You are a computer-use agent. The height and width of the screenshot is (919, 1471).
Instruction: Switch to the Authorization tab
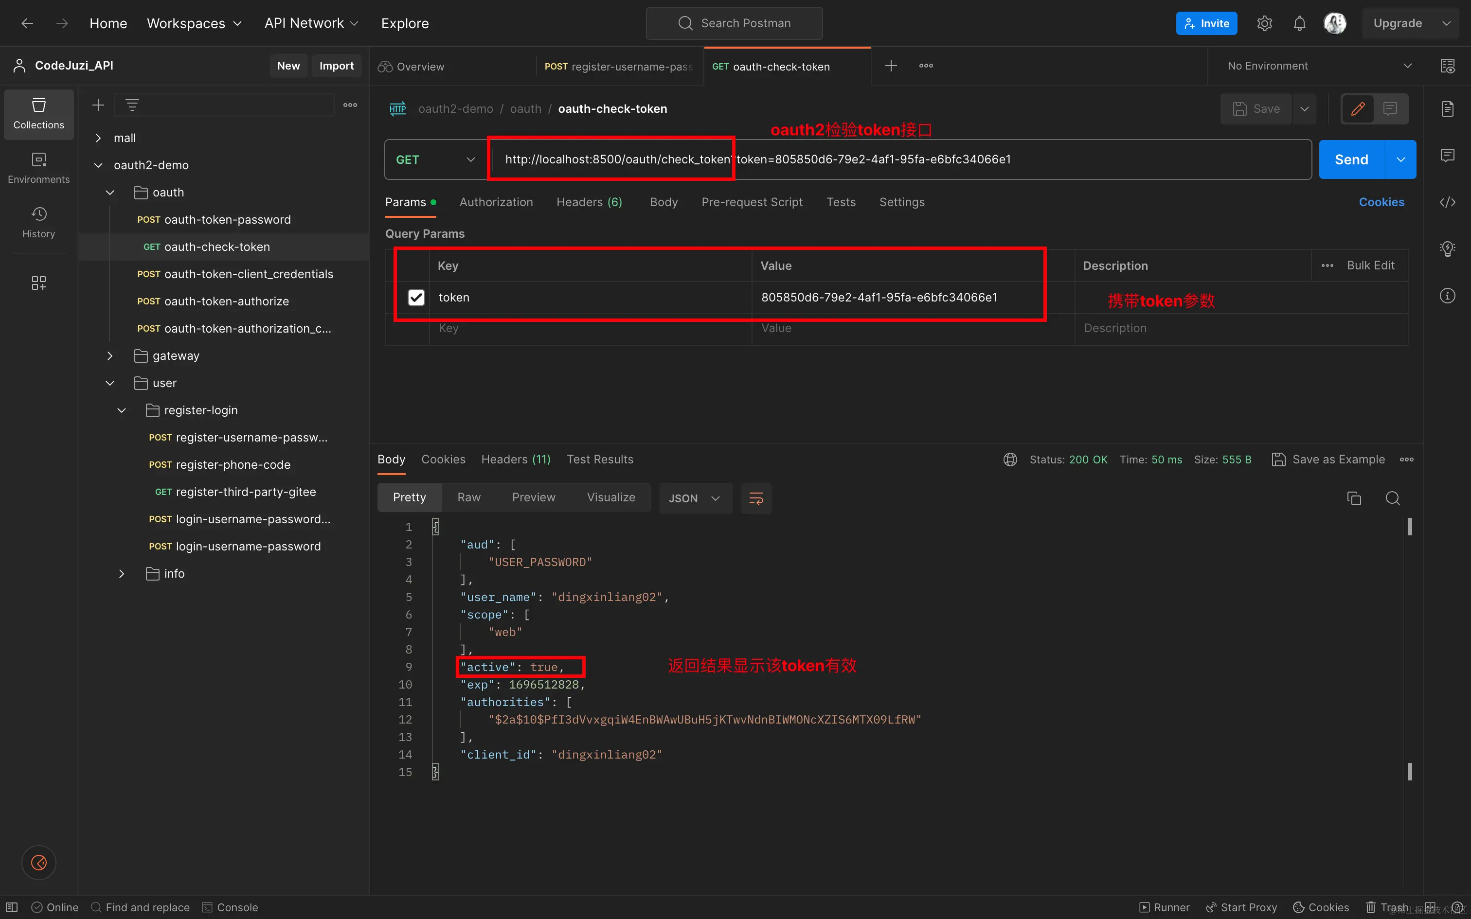495,202
